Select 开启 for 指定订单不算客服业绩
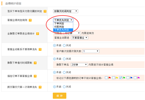This screenshot has height=100, width=145. pyautogui.click(x=55, y=72)
